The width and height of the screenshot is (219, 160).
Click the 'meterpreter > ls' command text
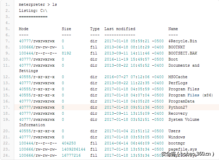pyautogui.click(x=38, y=5)
